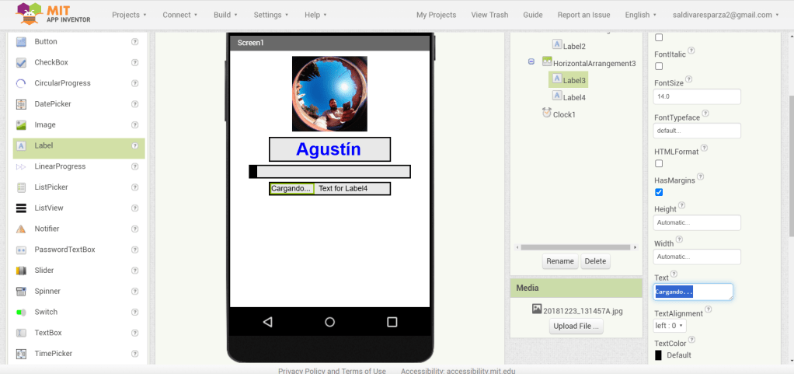Click the FontSize input field
The image size is (794, 374).
(697, 96)
